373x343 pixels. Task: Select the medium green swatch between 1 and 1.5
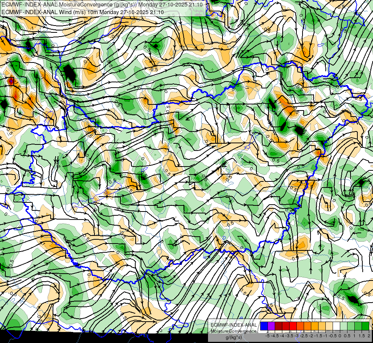[x=358, y=326]
